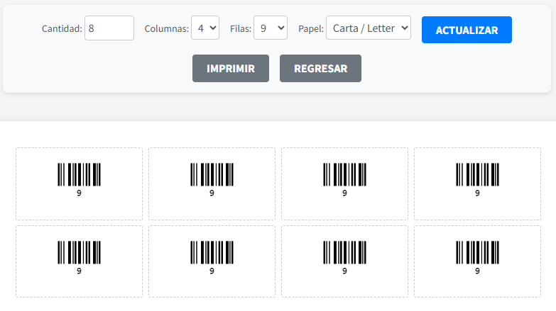This screenshot has height=311, width=556.
Task: Open the Columnas dropdown
Action: 205,28
